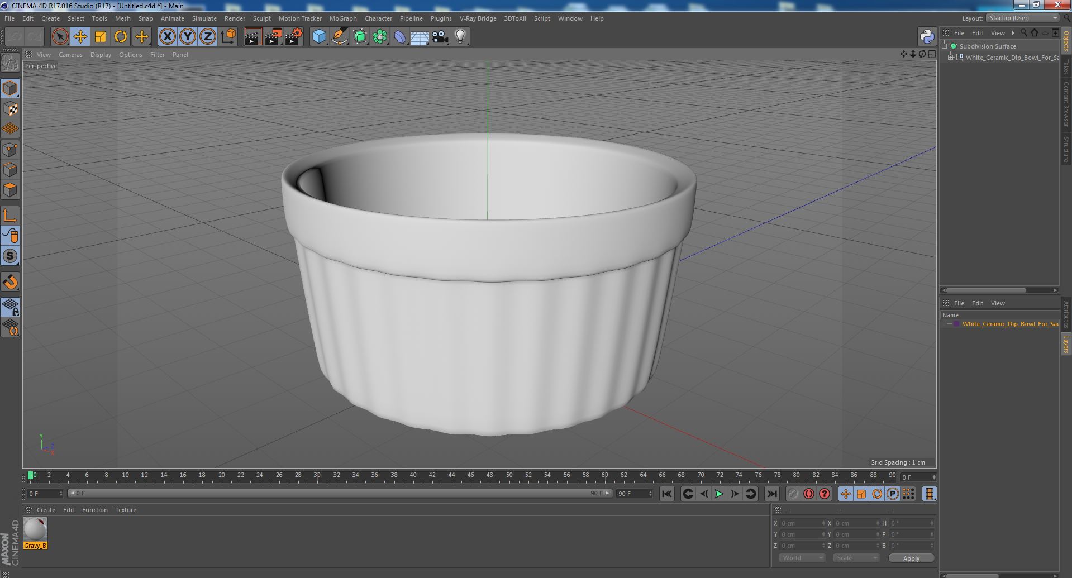The width and height of the screenshot is (1072, 578).
Task: Expand the Subdivision Surface tree item
Action: (x=945, y=46)
